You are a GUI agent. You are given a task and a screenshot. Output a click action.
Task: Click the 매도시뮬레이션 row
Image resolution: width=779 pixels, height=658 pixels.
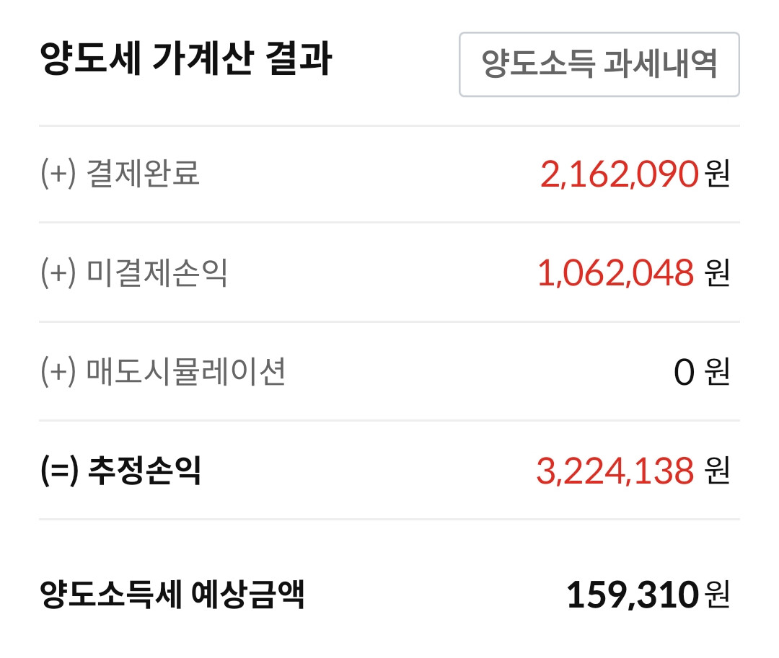389,371
